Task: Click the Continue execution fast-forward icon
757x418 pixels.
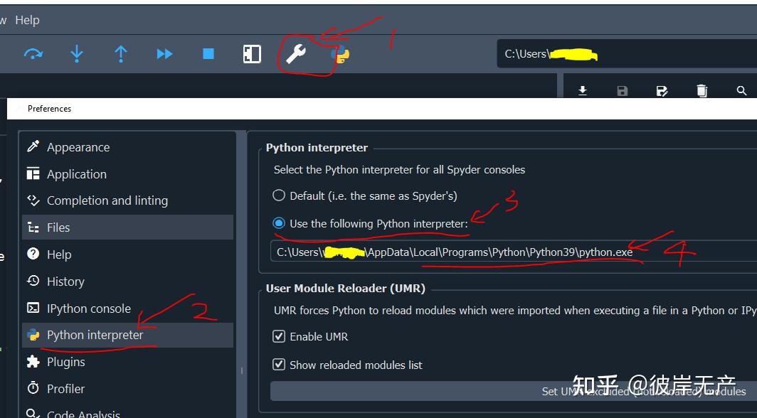Action: (x=164, y=54)
